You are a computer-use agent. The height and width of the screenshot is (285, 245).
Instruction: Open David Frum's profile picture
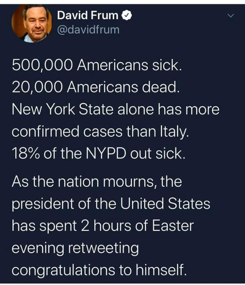coord(32,24)
